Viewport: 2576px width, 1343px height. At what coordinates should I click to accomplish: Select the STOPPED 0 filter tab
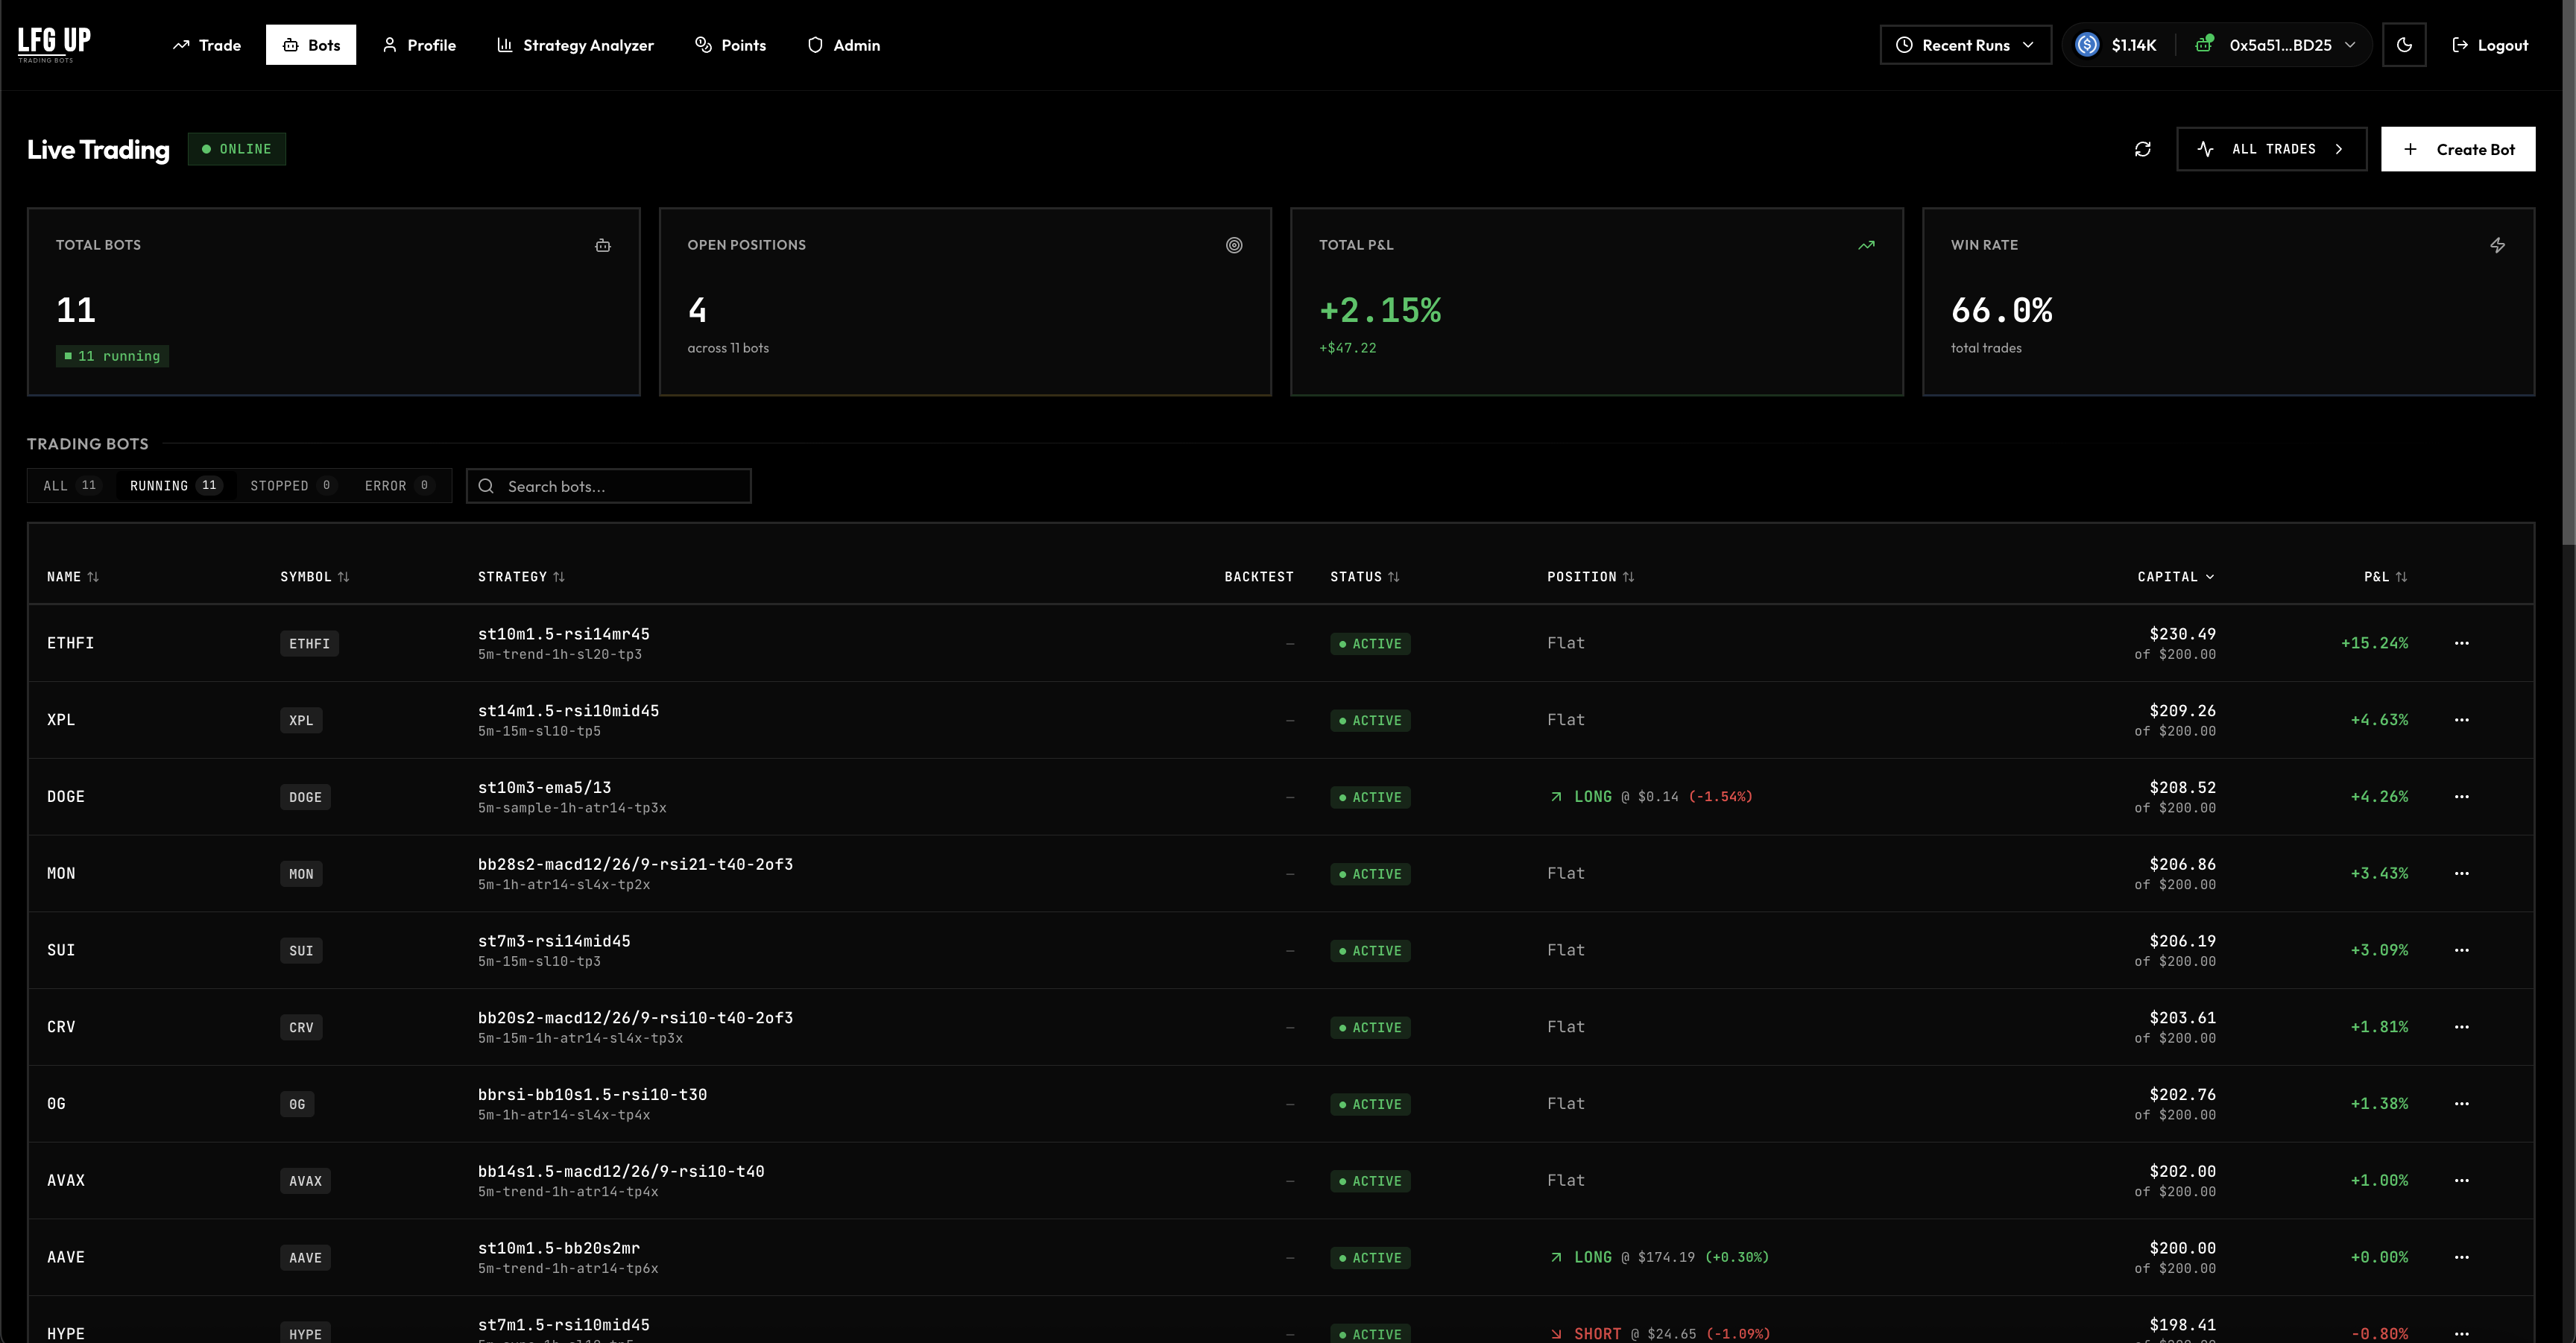tap(292, 486)
